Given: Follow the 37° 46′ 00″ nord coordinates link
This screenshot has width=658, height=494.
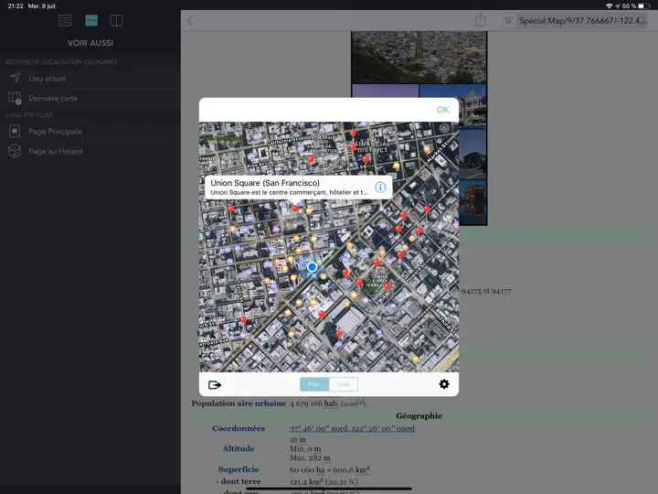Looking at the screenshot, I should click(352, 428).
